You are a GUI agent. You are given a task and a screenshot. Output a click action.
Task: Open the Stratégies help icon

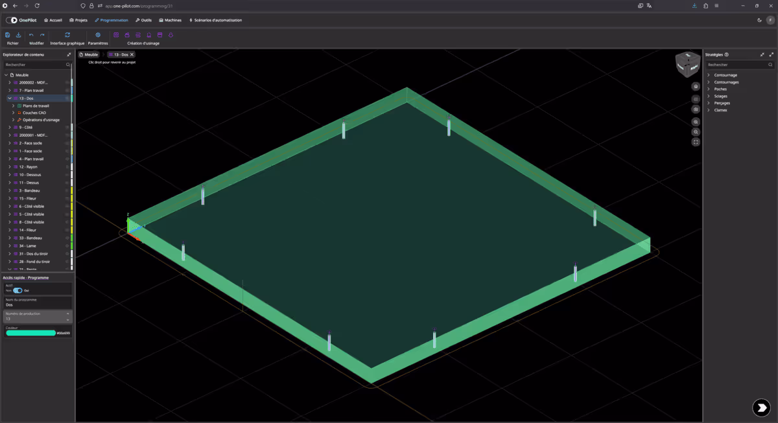pyautogui.click(x=726, y=55)
